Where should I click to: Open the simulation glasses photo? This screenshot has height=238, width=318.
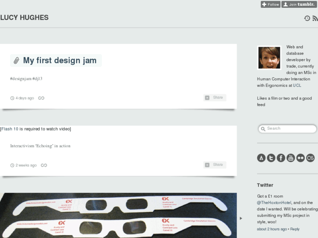point(118,215)
